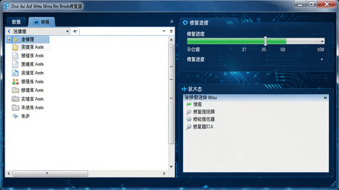Click the blue play arrow icon below the tree
339x190 pixels.
[15, 116]
